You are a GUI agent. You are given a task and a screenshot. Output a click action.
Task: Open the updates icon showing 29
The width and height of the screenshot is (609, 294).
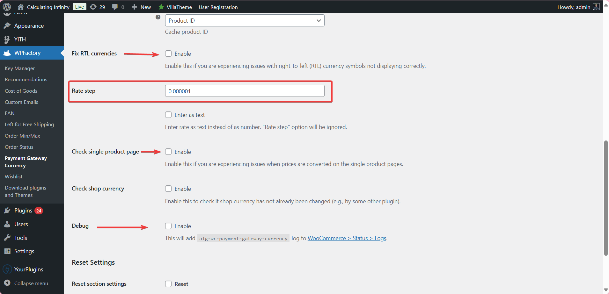point(93,7)
